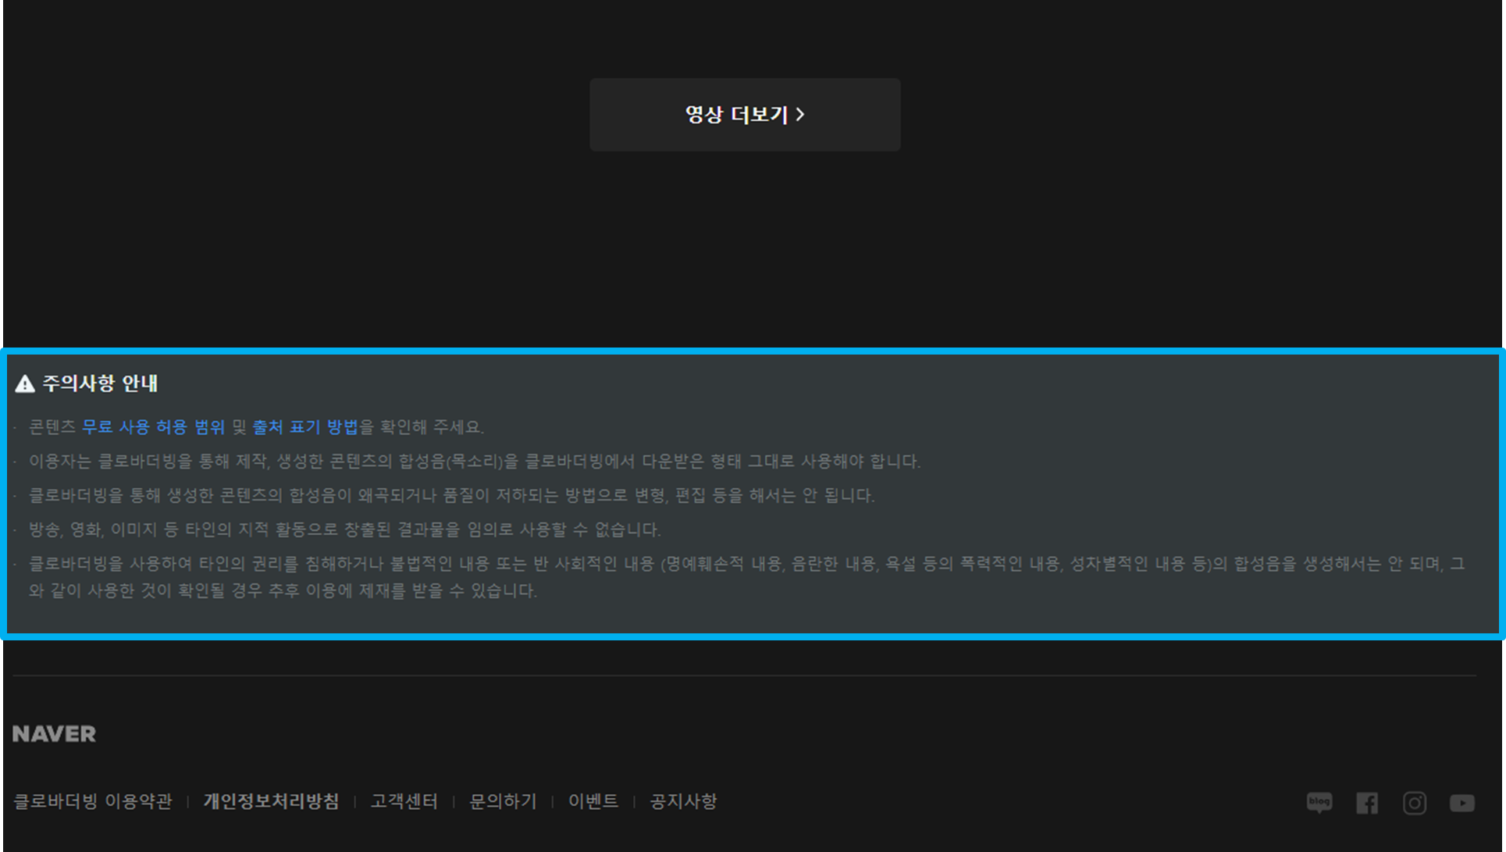This screenshot has height=852, width=1506.
Task: Open the Instagram icon in footer
Action: pos(1415,803)
